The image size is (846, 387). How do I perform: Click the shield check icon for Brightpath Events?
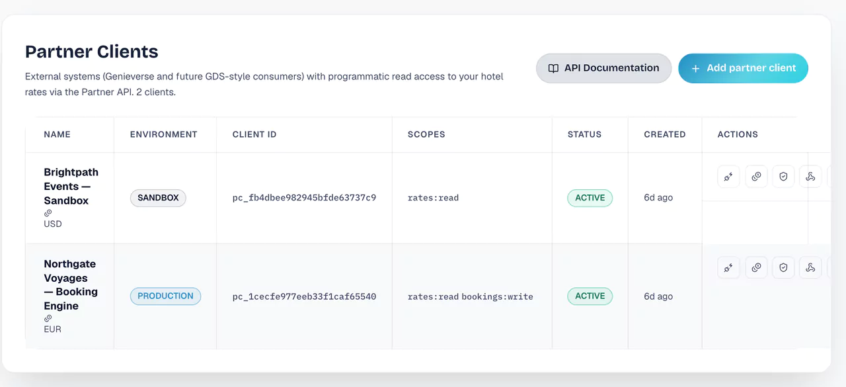[x=783, y=177]
